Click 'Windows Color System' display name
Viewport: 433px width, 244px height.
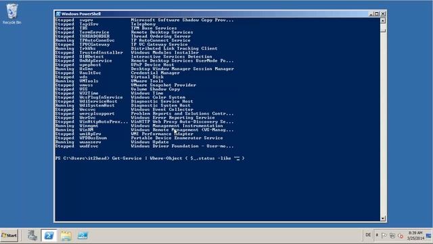(x=158, y=97)
